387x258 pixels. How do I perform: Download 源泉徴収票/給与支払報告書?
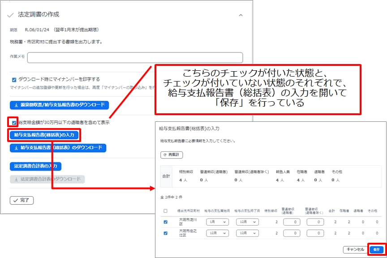(59, 105)
